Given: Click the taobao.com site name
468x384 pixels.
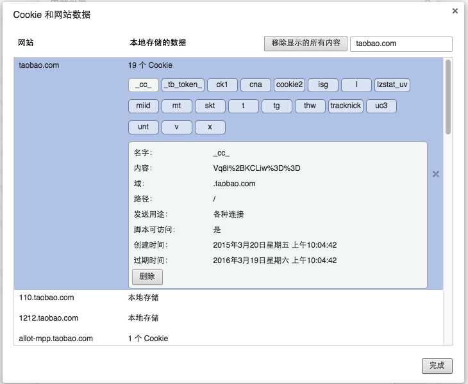Looking at the screenshot, I should tap(39, 65).
